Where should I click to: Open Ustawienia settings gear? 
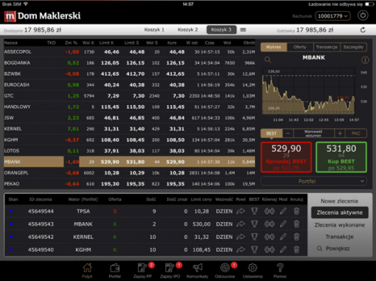[x=253, y=271]
